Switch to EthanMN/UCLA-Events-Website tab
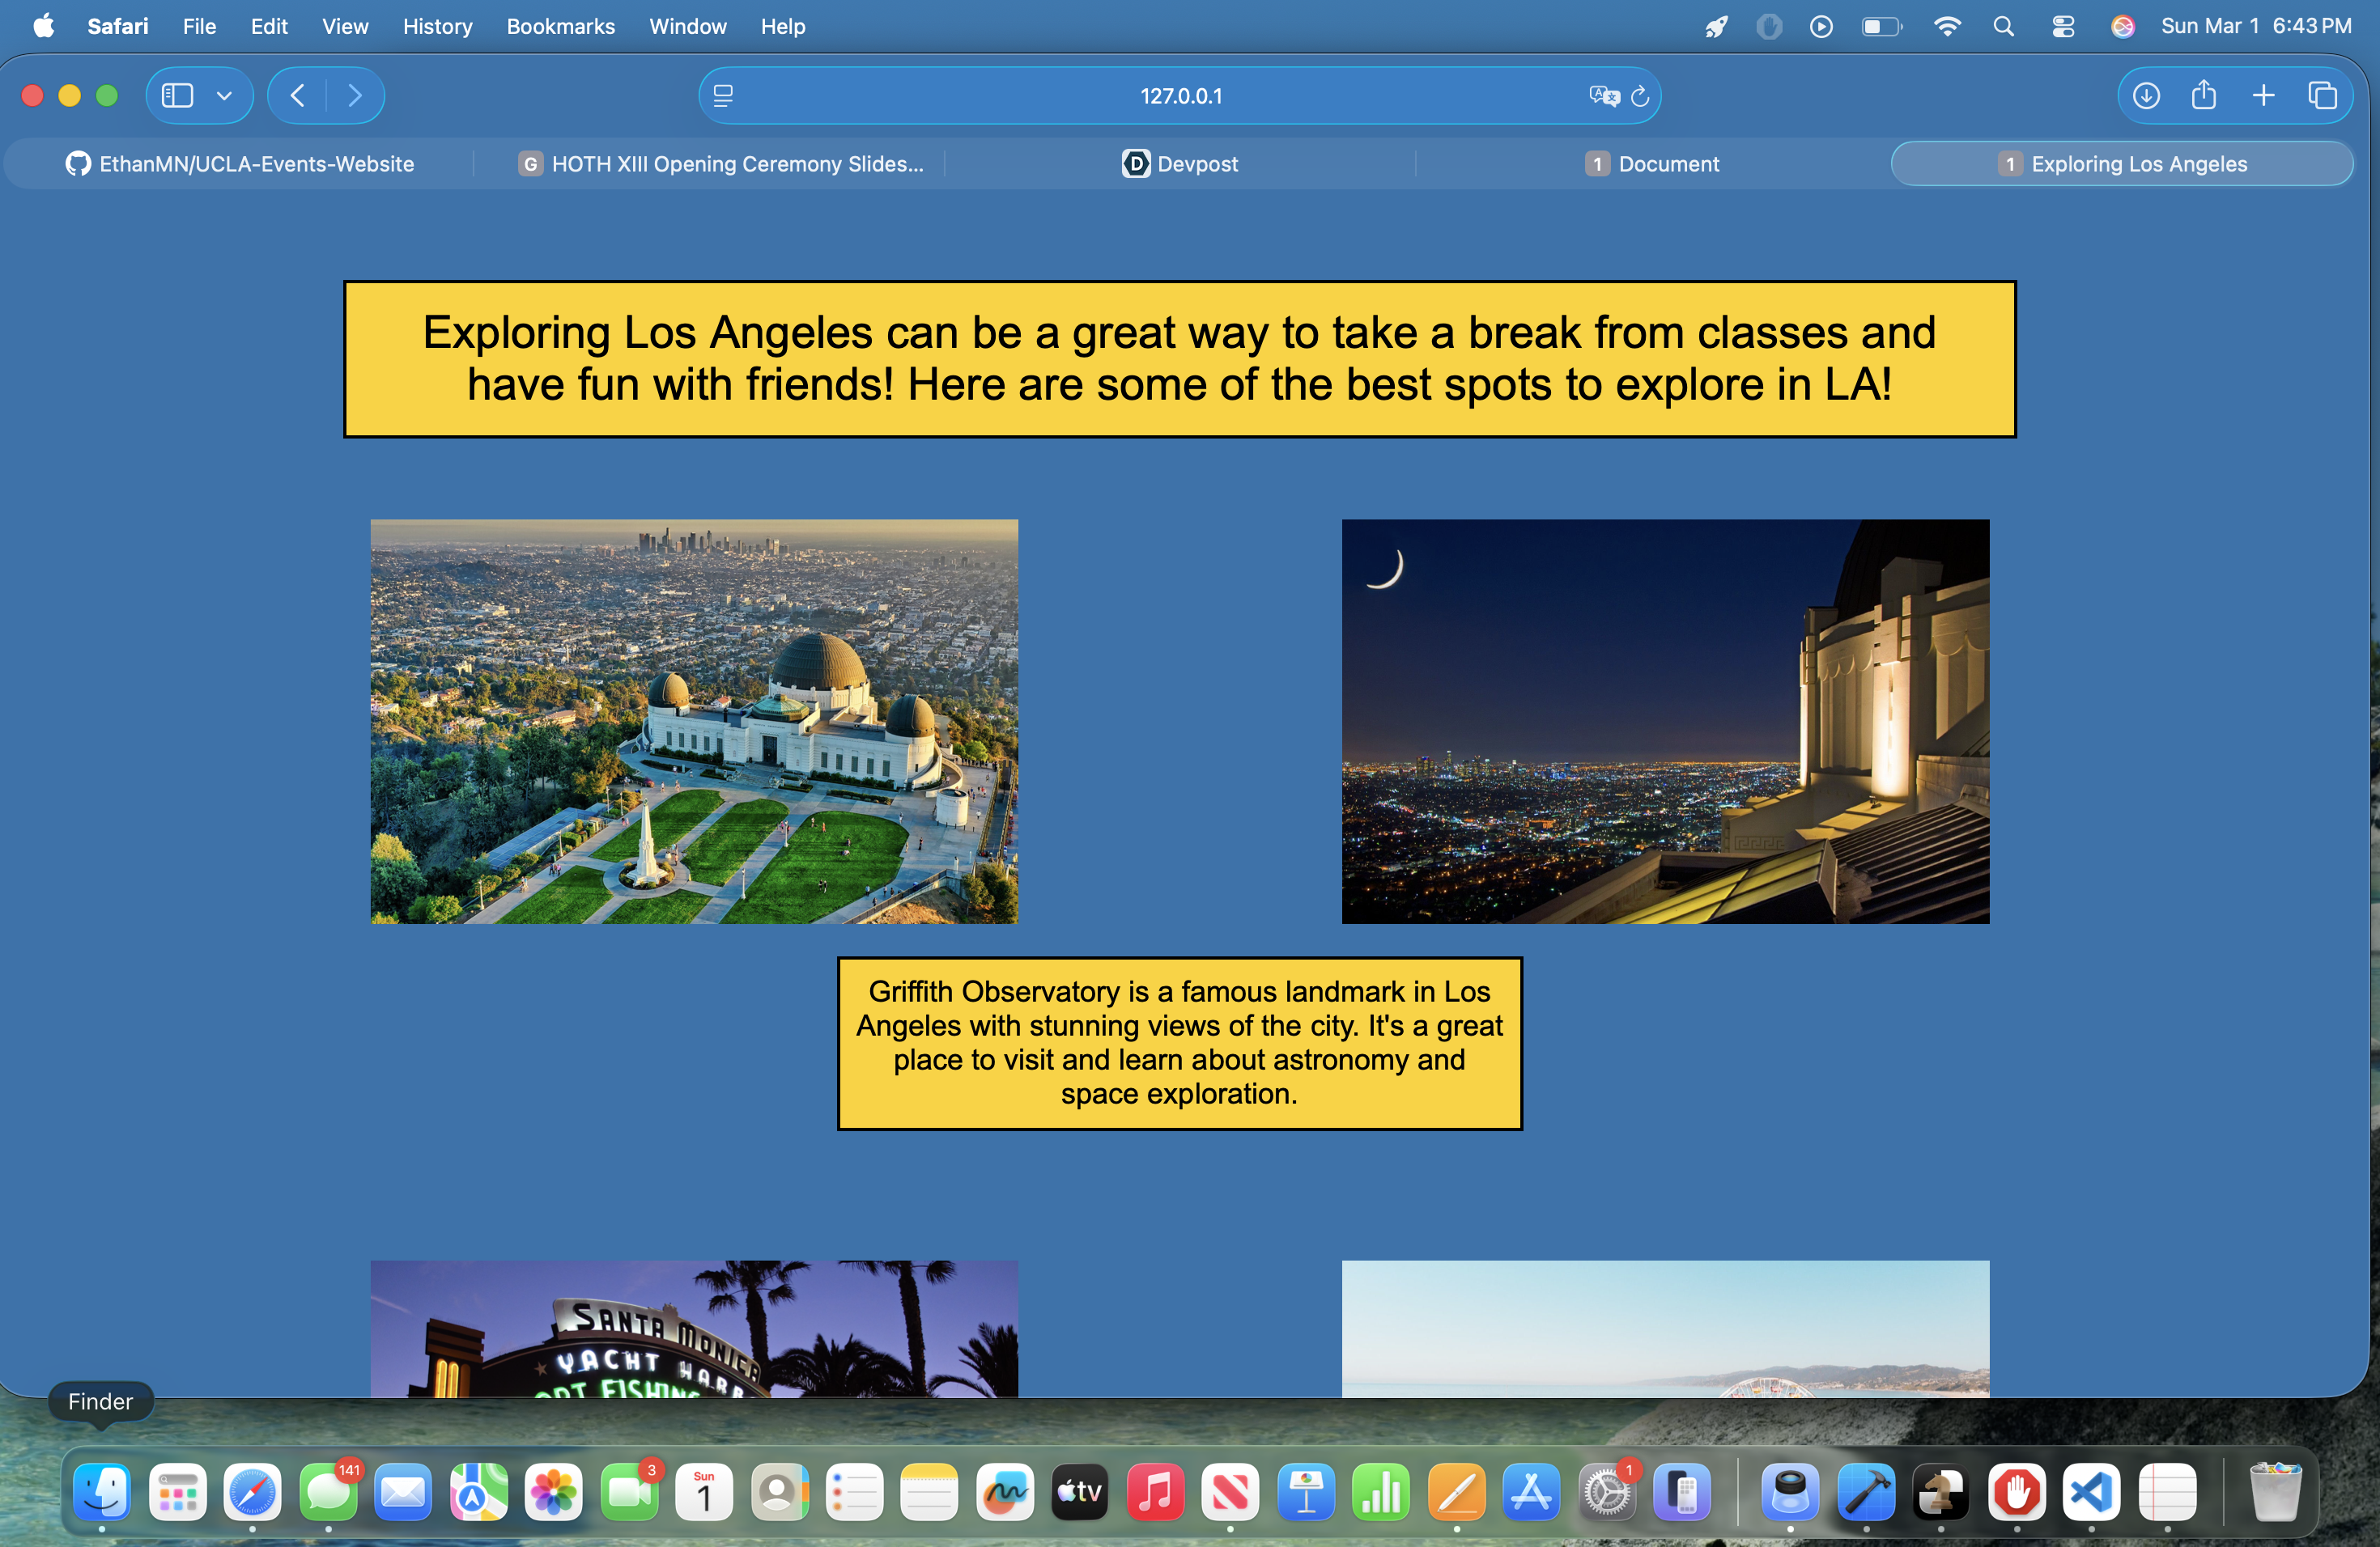Screen dimensions: 2380x1547 (240, 164)
